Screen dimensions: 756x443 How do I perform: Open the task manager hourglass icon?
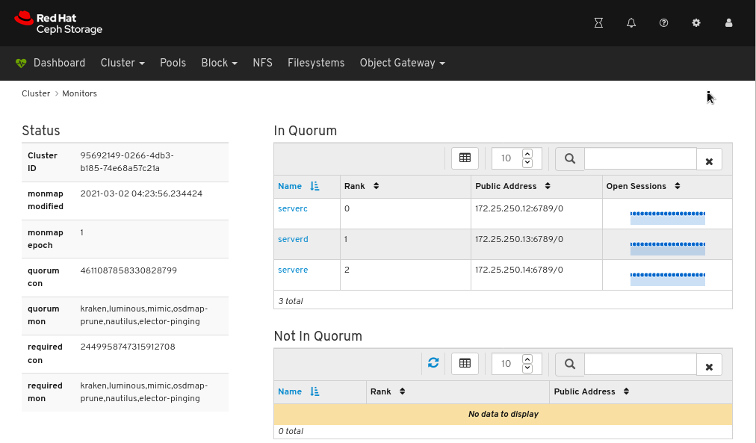598,22
